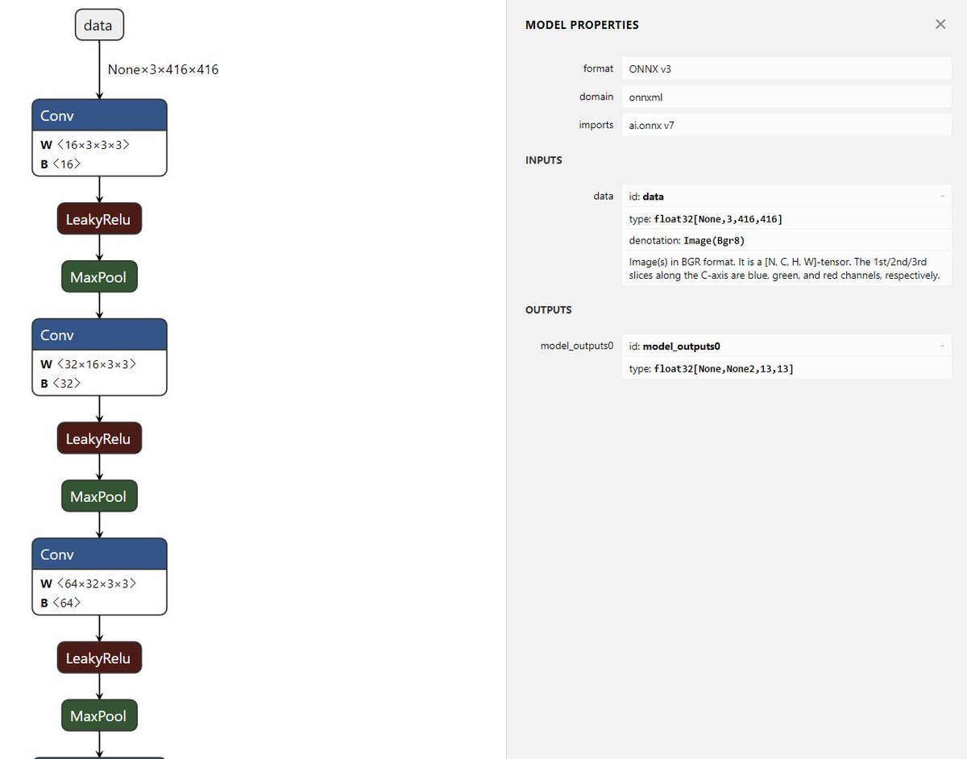
Task: Click the W 〈32×16×3×3〉 weight entry
Action: pyautogui.click(x=89, y=364)
